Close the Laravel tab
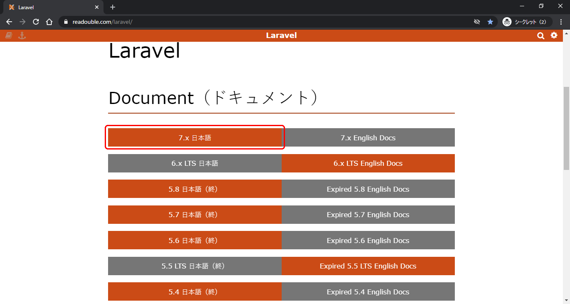Viewport: 570px width, 304px height. click(97, 8)
